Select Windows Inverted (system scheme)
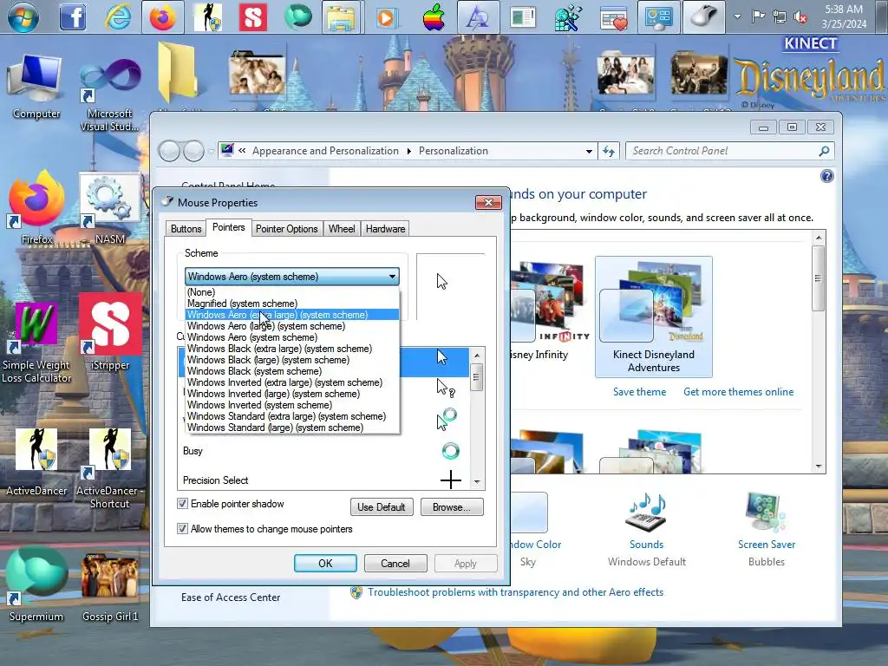Screen dimensions: 888x666 tap(292, 405)
